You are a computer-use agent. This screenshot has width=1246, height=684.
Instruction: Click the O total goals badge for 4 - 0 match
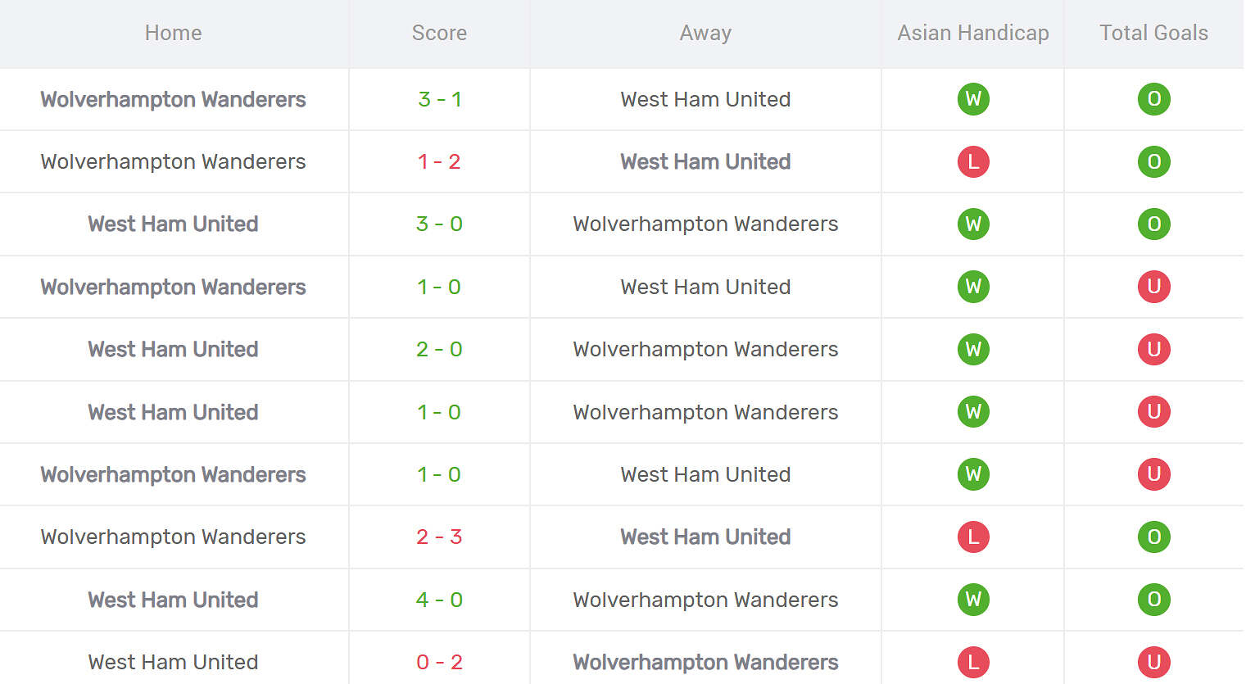[x=1153, y=600]
